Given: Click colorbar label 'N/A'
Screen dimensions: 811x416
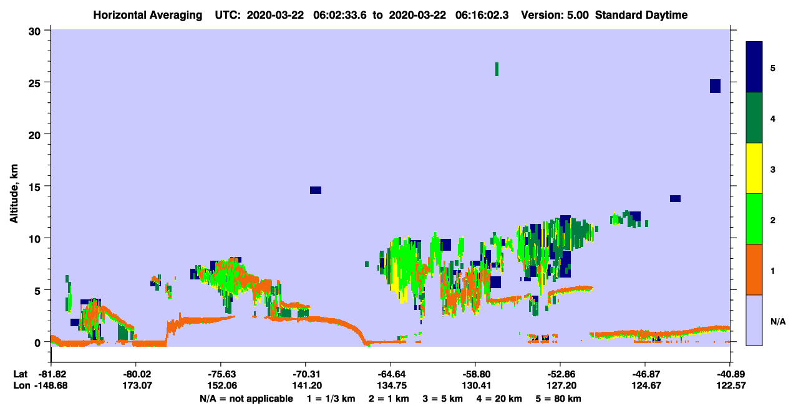Looking at the screenshot, I should point(777,321).
